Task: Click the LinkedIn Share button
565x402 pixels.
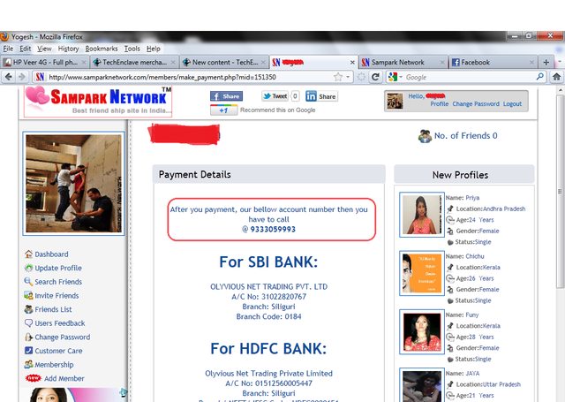Action: (321, 96)
